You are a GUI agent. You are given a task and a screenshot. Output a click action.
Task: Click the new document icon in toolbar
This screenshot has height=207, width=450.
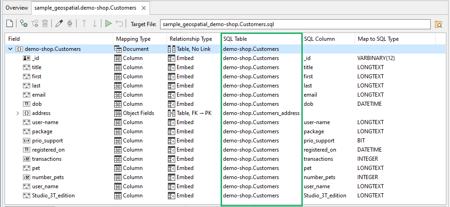click(x=10, y=24)
